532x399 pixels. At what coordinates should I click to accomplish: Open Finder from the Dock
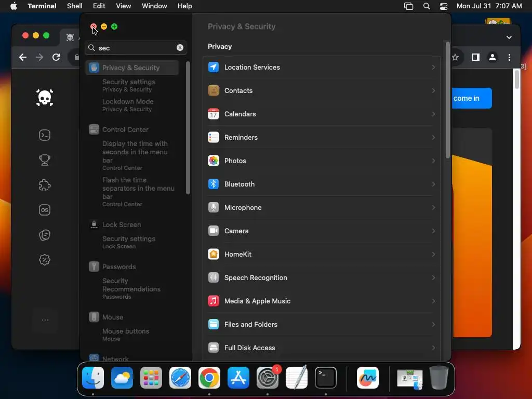click(x=93, y=378)
